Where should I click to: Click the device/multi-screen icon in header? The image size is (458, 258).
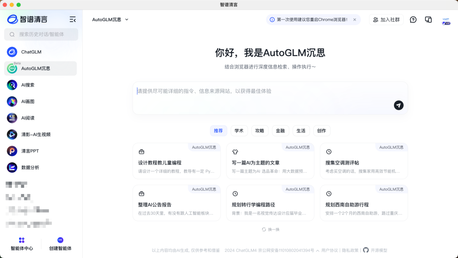[x=428, y=19]
